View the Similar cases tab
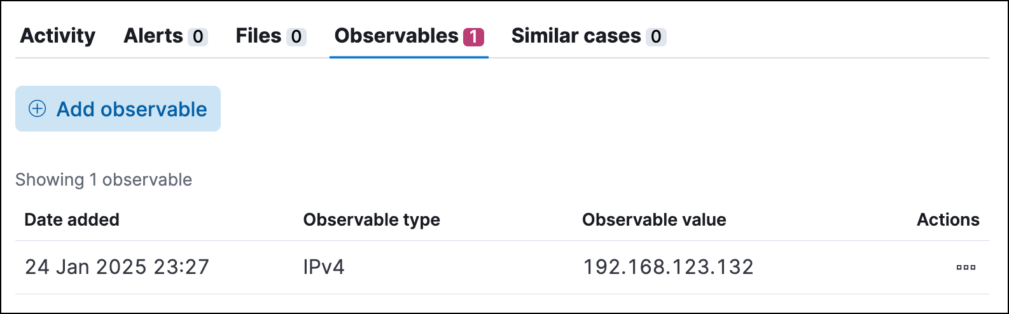 pos(576,36)
